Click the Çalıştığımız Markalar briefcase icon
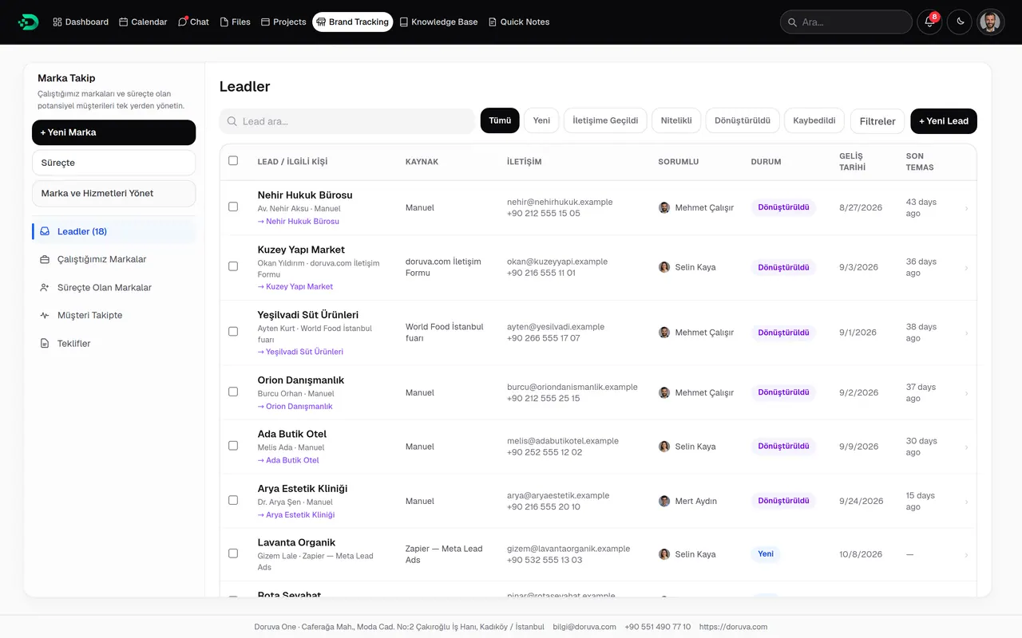Viewport: 1022px width, 638px height. tap(46, 259)
